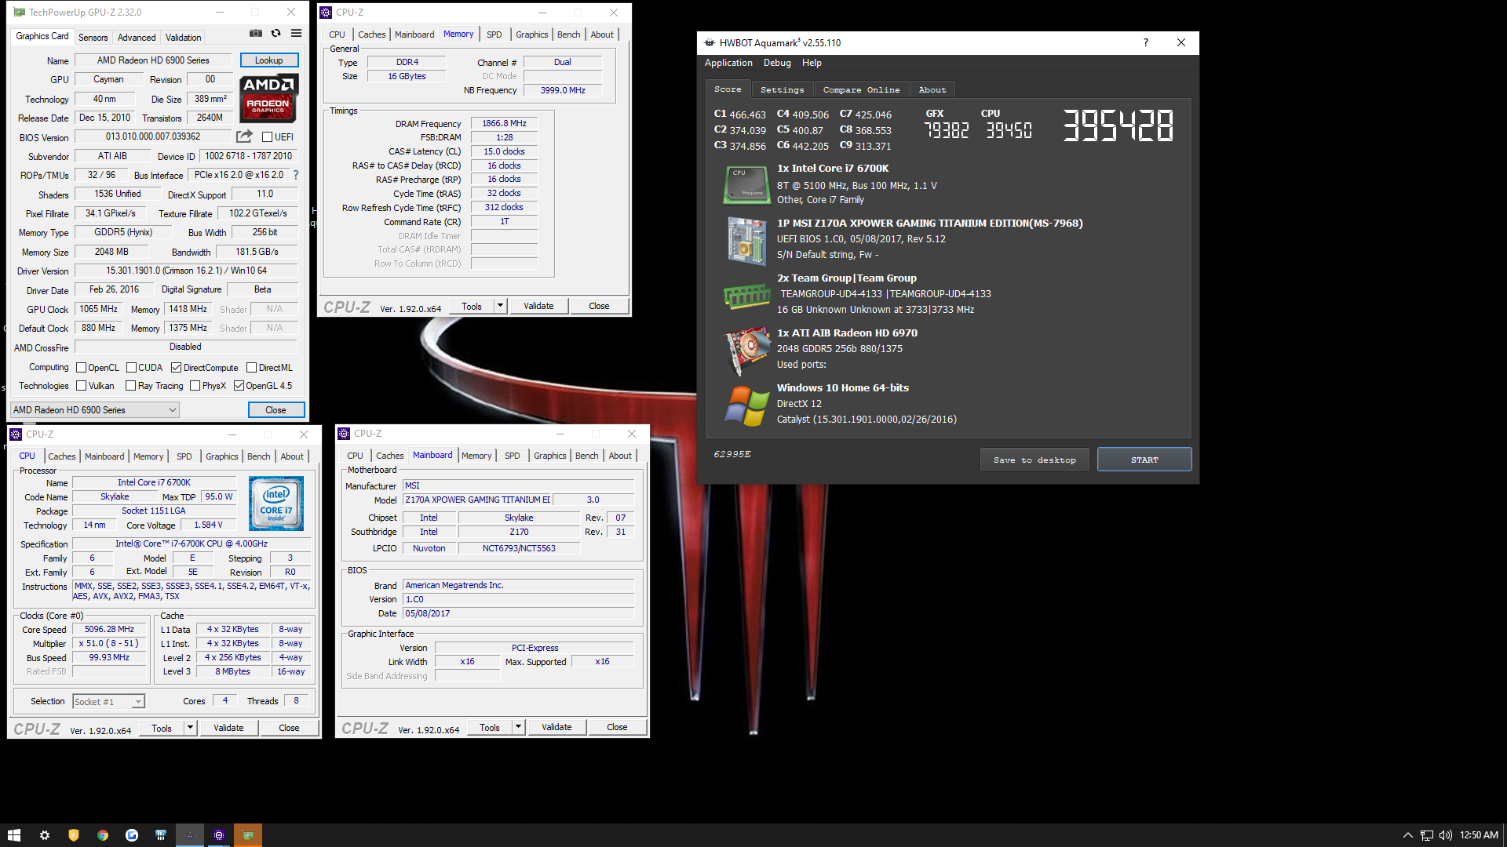
Task: Click the GPU-Z Lookup button
Action: point(268,60)
